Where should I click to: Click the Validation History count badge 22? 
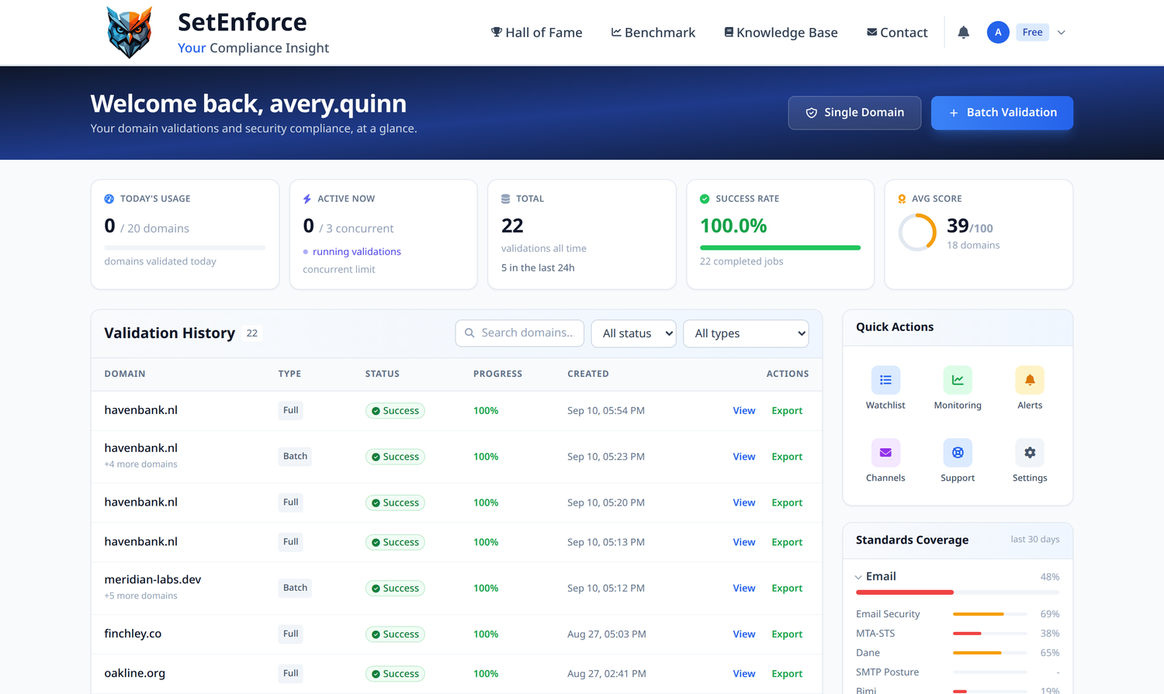pos(252,333)
